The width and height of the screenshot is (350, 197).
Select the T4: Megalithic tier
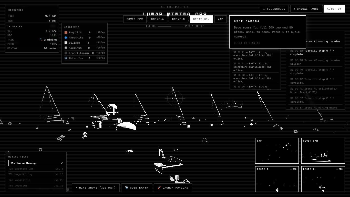click(36, 180)
